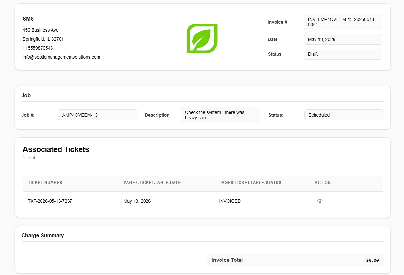Click the Job # field J-MP4OVEEM-13
The image size is (404, 275).
coord(97,115)
